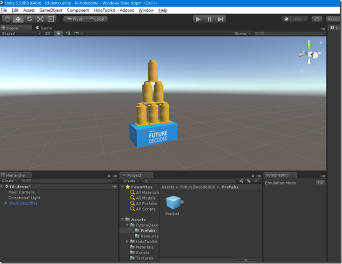Select the Scale tool
Image resolution: width=342 pixels, height=264 pixels.
coord(40,19)
